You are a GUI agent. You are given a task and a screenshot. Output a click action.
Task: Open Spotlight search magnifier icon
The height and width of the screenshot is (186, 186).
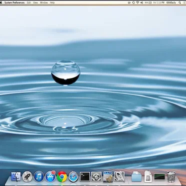(x=179, y=2)
